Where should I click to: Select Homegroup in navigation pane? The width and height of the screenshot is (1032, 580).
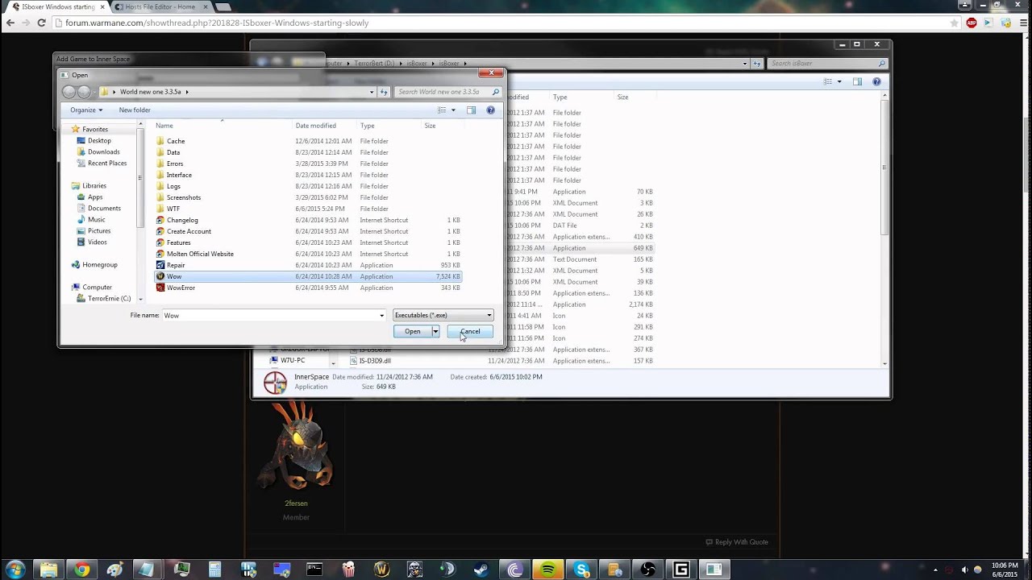[x=100, y=265]
